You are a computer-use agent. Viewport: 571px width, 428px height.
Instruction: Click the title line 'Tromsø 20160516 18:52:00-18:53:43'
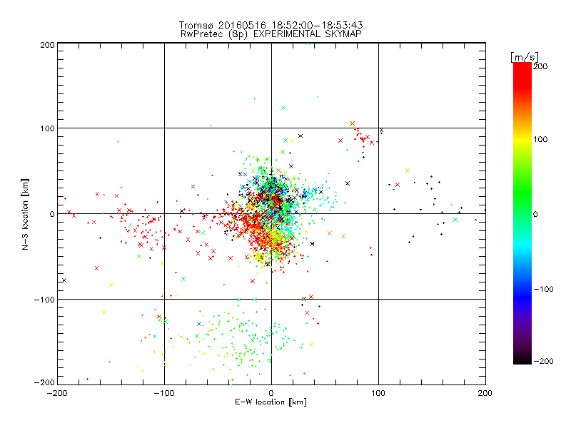[x=271, y=25]
